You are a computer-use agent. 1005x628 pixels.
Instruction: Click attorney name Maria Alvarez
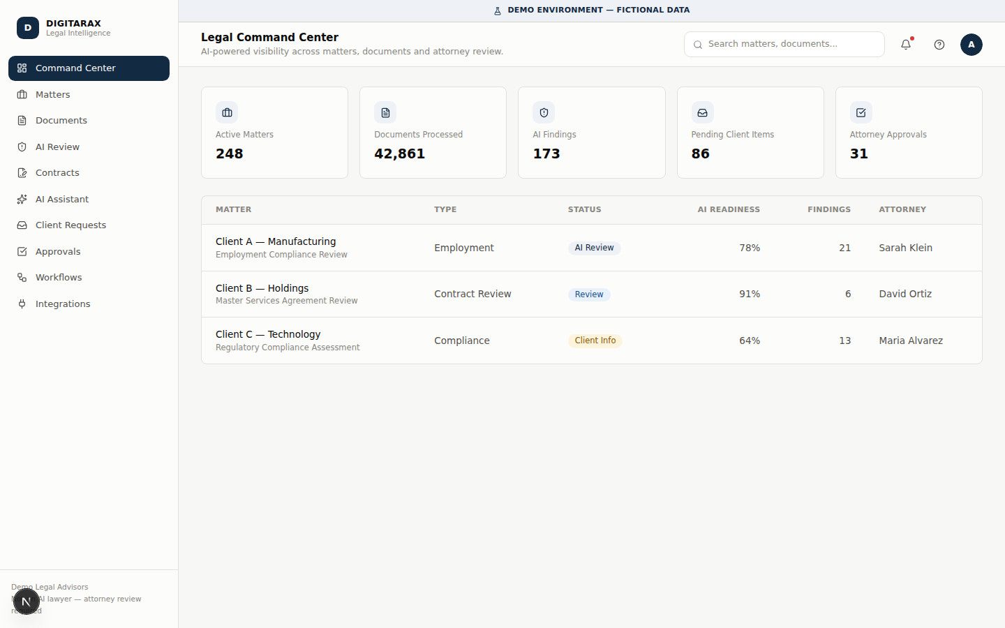point(911,341)
